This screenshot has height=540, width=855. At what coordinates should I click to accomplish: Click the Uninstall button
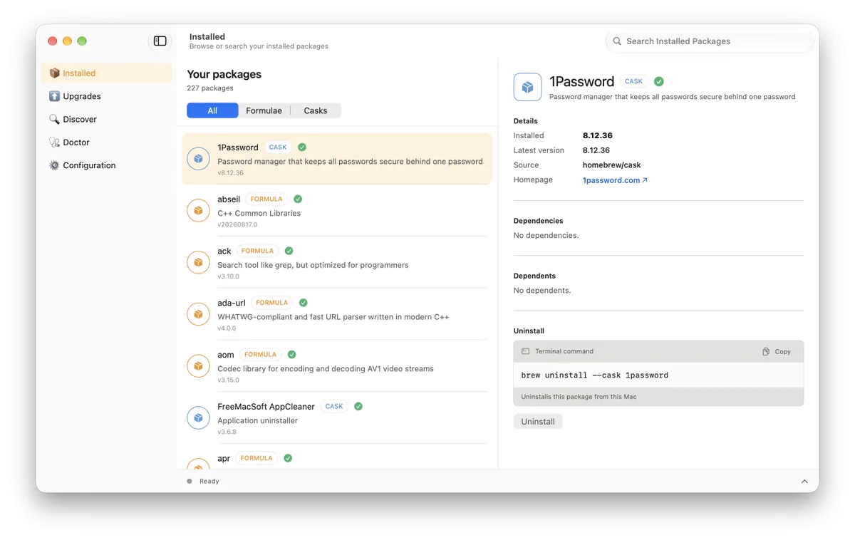pos(538,422)
